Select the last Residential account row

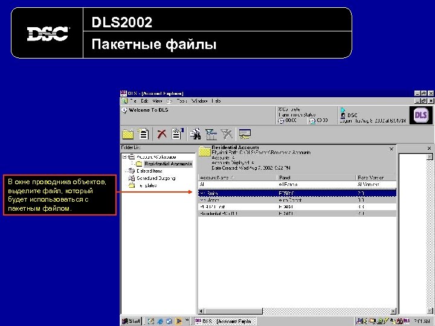coord(297,214)
